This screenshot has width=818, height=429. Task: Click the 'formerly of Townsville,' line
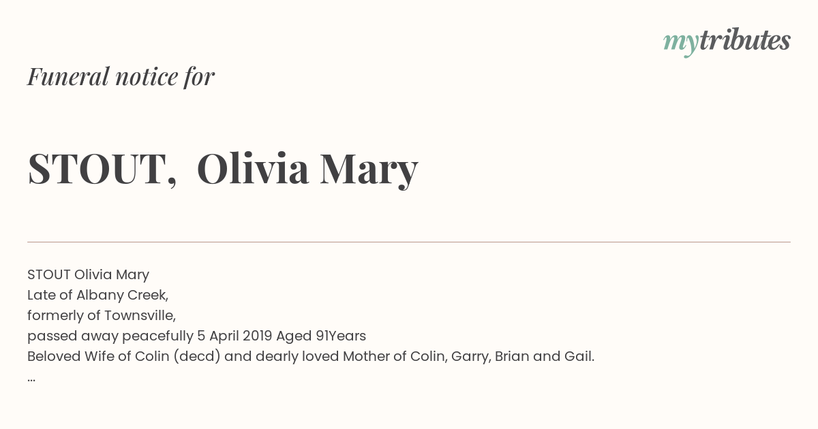[102, 315]
